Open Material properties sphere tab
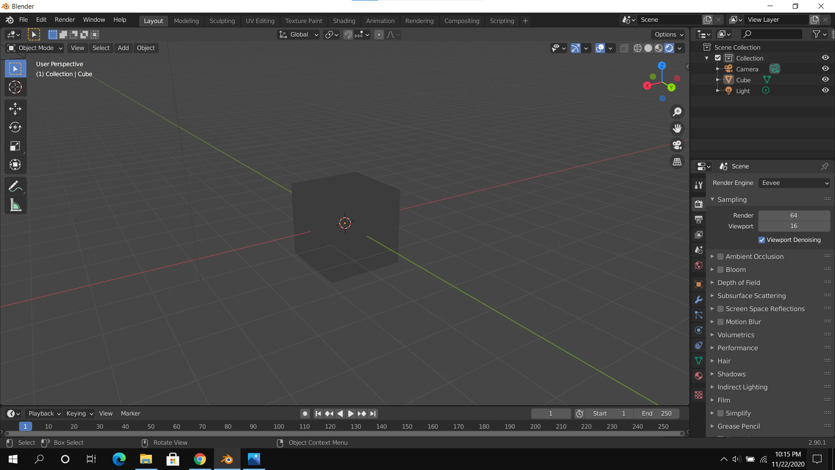This screenshot has height=470, width=835. [x=698, y=376]
